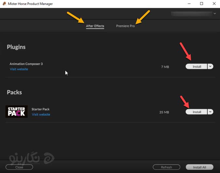
Task: Close the Product Manager window via X
Action: click(x=214, y=4)
